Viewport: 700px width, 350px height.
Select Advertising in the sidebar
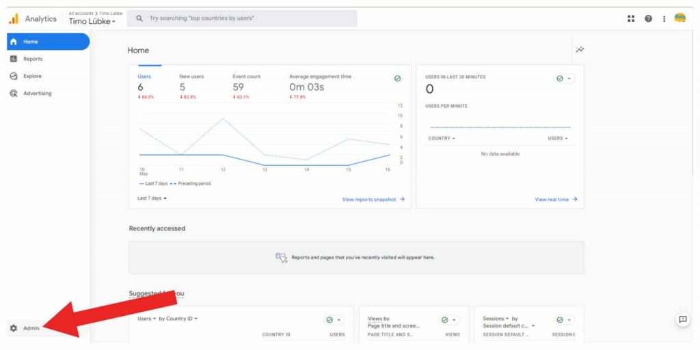coord(37,93)
